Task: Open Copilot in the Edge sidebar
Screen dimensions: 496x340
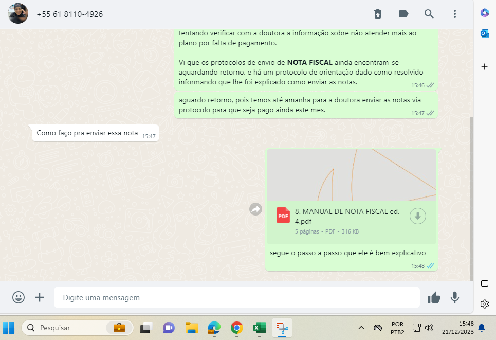Action: click(x=485, y=13)
